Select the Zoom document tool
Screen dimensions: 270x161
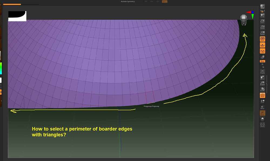click(262, 21)
